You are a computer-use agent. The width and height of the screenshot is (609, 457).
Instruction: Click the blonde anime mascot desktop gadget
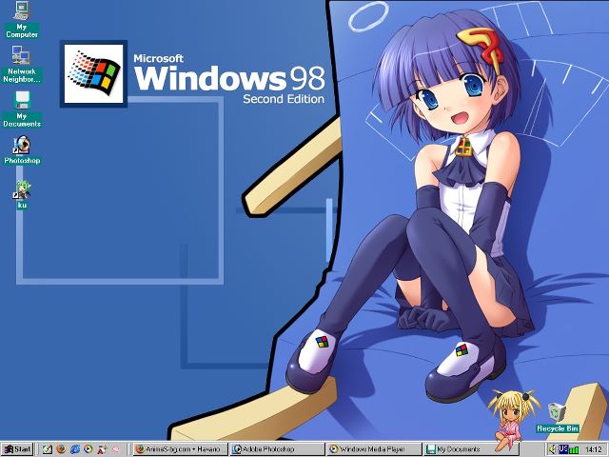tap(512, 422)
